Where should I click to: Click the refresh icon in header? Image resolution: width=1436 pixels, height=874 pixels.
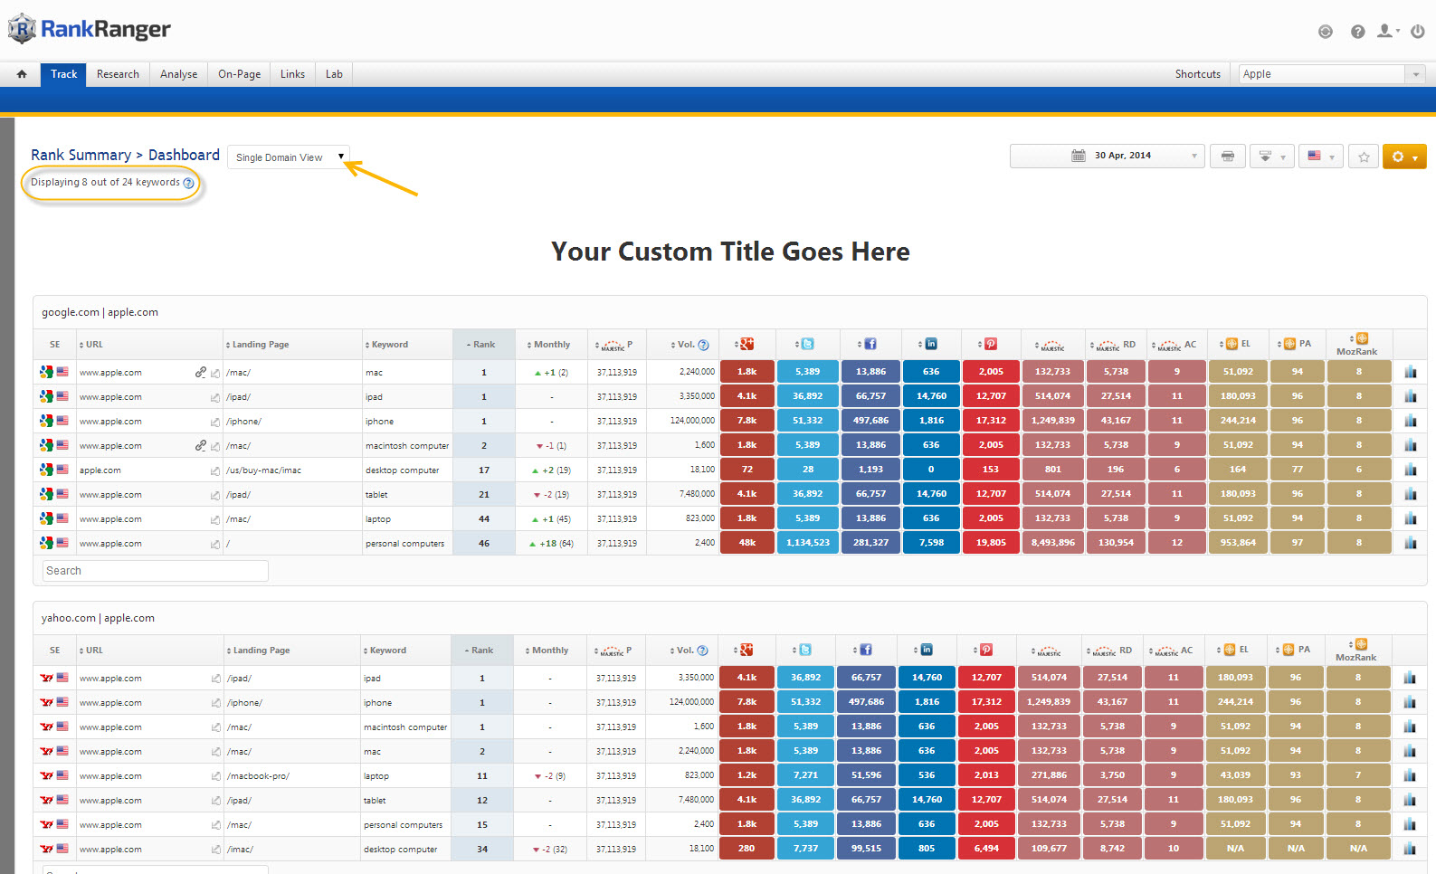[1325, 32]
